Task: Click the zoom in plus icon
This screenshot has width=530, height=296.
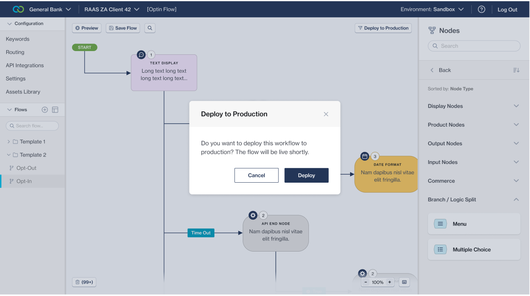Action: click(390, 282)
